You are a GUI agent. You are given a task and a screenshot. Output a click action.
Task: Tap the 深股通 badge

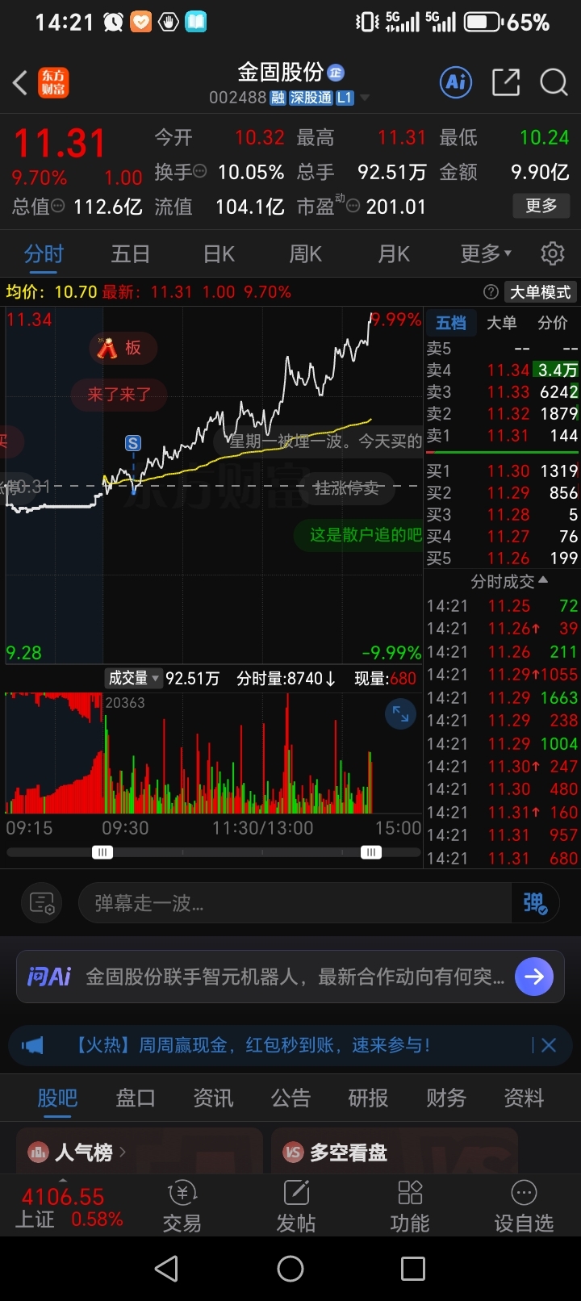[311, 98]
